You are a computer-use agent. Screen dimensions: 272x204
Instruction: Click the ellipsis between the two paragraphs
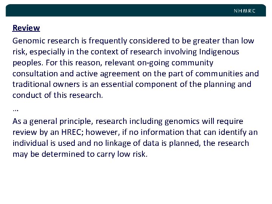15,110
